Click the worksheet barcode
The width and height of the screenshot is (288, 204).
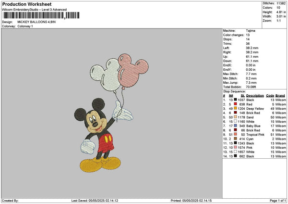(41, 15)
